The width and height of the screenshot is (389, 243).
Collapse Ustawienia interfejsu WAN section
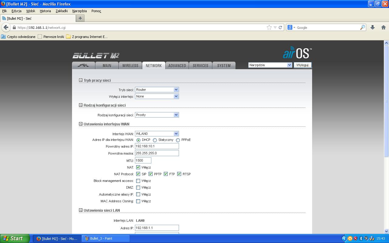coord(81,124)
